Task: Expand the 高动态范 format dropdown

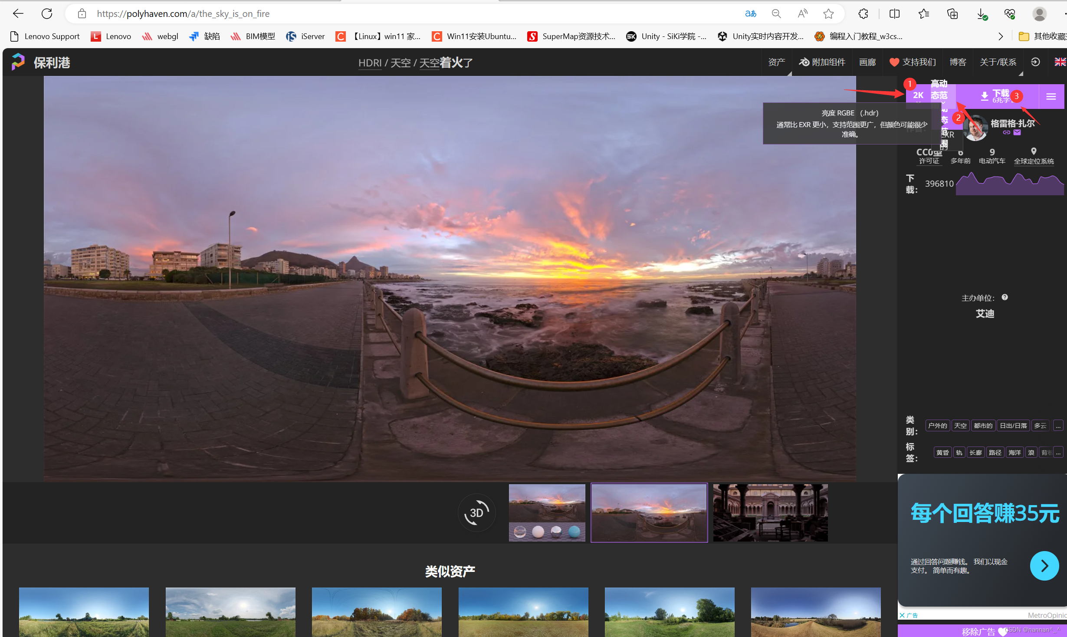Action: pyautogui.click(x=939, y=95)
